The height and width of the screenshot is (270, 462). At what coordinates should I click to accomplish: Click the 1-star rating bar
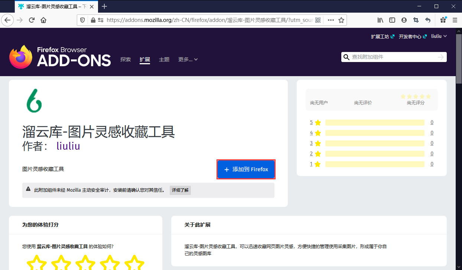(375, 164)
